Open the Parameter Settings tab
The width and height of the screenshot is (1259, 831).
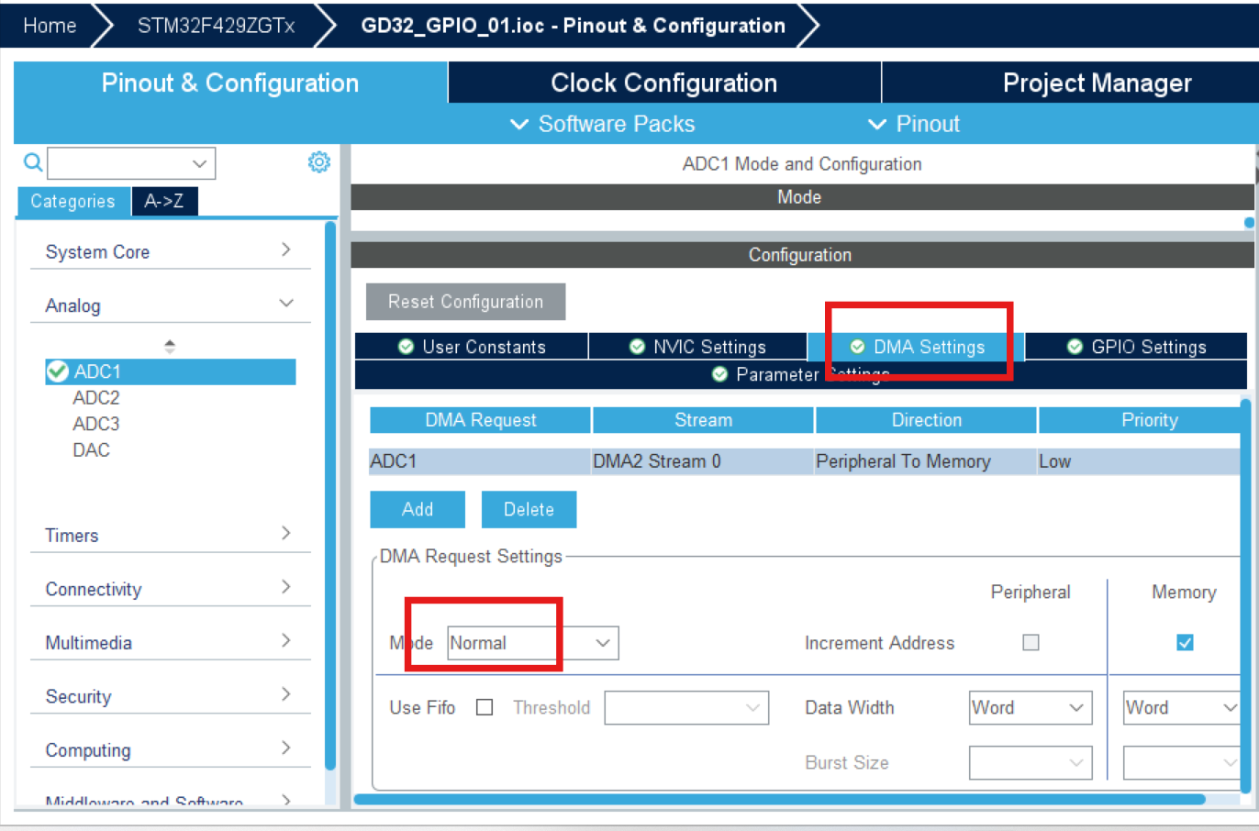coord(800,374)
